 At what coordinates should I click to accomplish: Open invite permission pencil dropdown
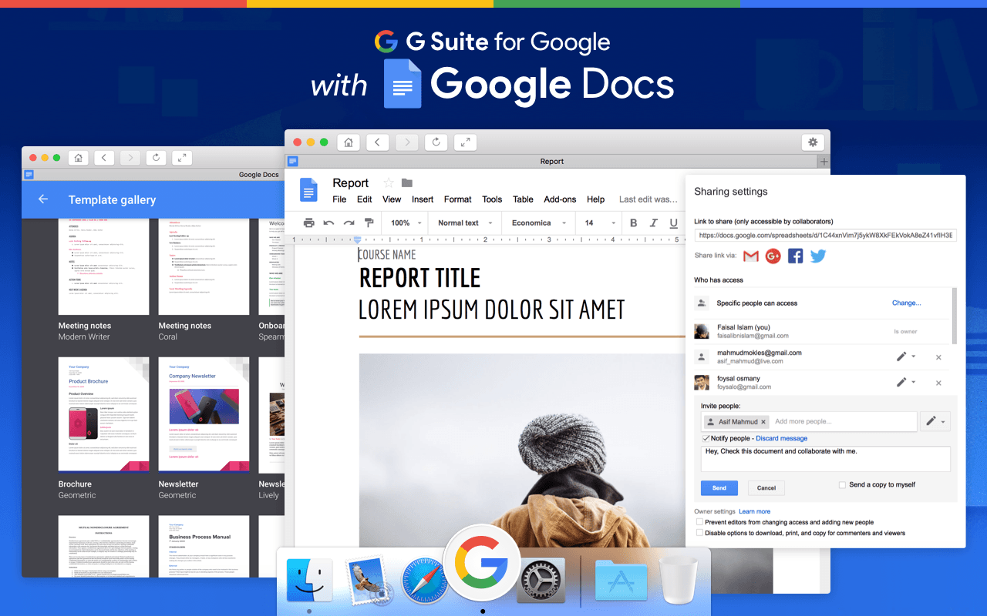click(x=935, y=421)
